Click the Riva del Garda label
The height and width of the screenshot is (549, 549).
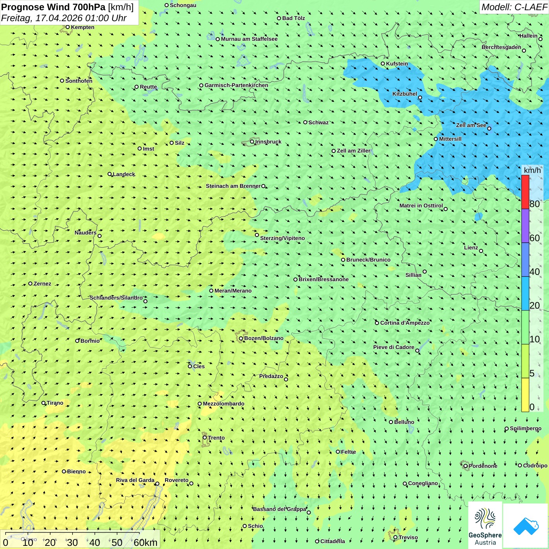pos(135,480)
